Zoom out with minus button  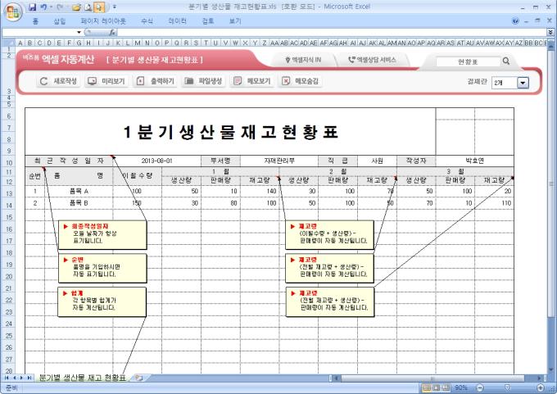480,388
